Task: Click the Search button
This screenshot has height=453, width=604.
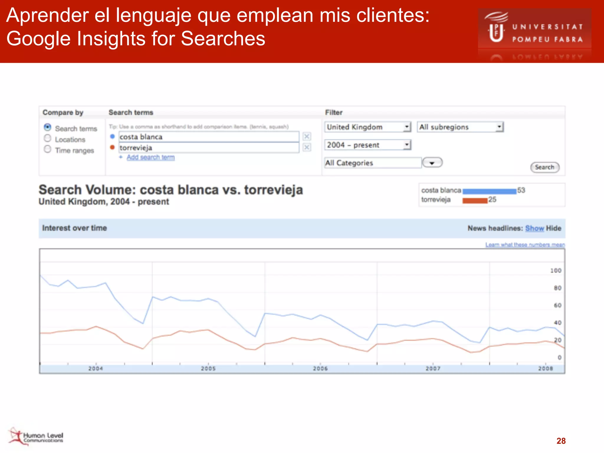Action: 545,167
